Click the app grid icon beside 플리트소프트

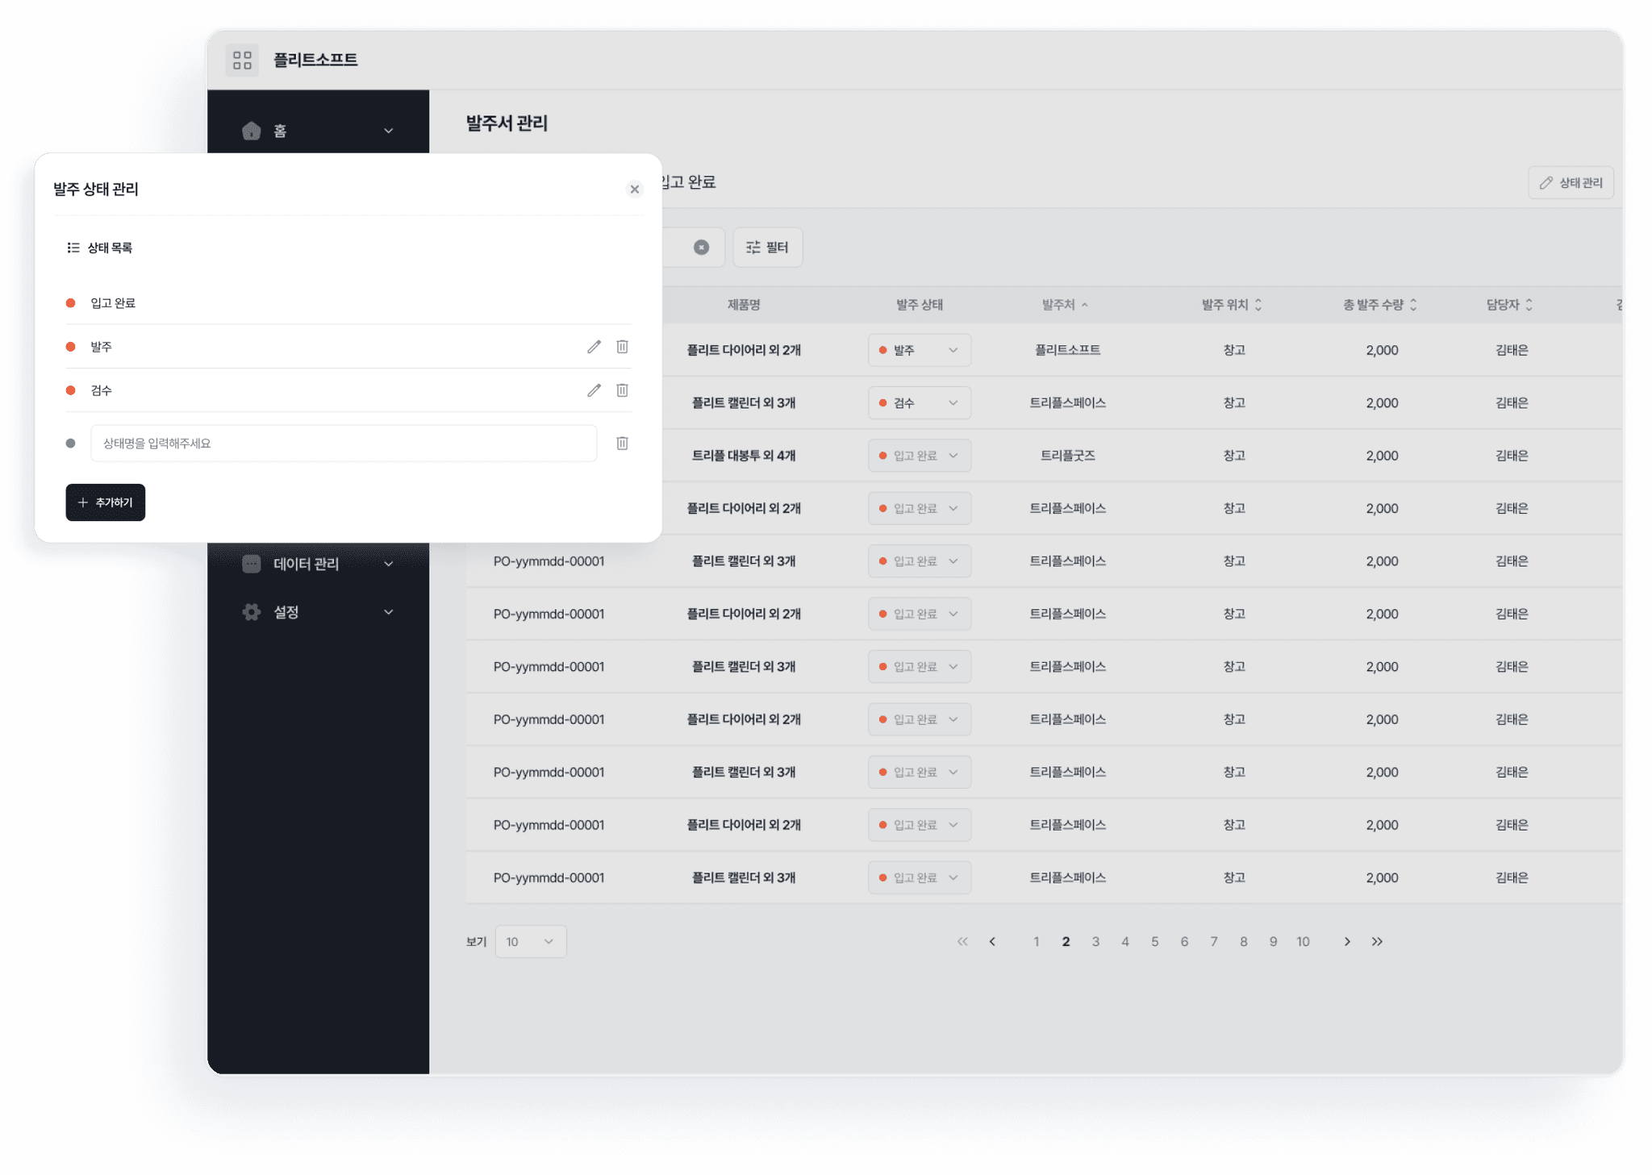coord(242,60)
